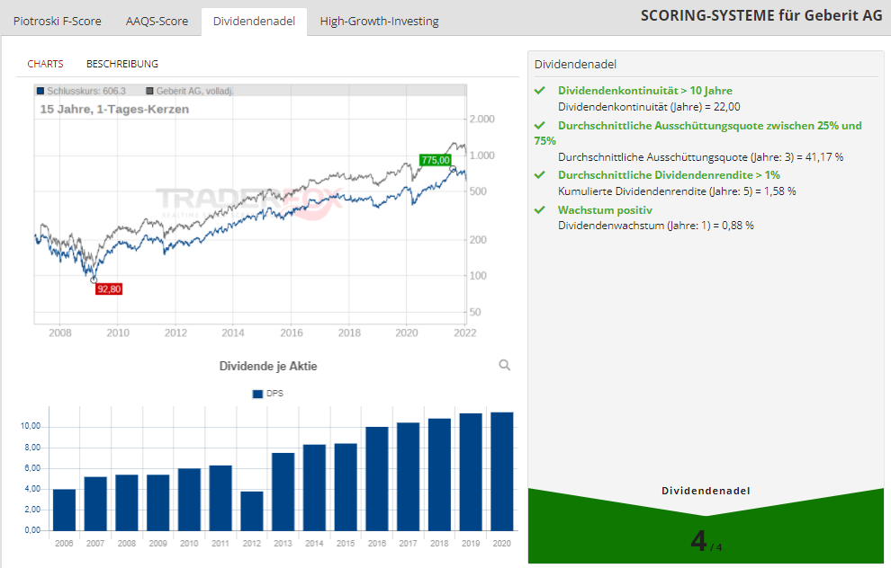
Task: Click the 2.000 price axis label
Action: click(481, 120)
